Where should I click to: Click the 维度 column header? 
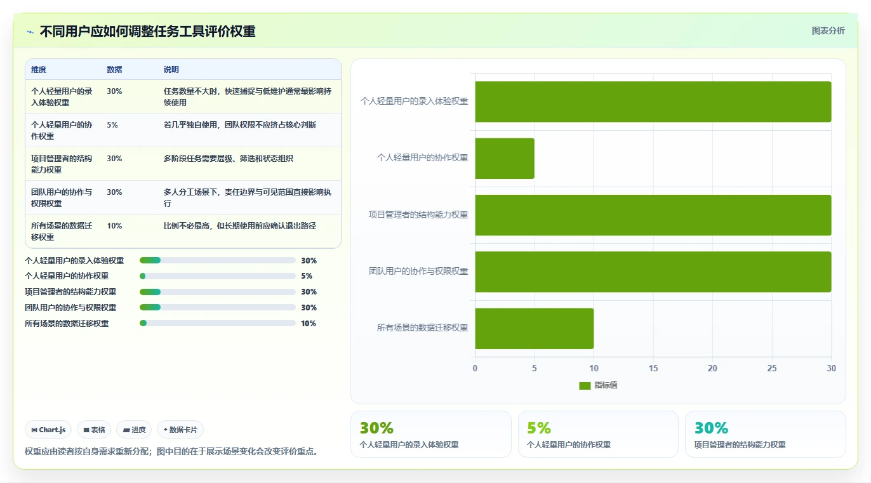tap(39, 70)
